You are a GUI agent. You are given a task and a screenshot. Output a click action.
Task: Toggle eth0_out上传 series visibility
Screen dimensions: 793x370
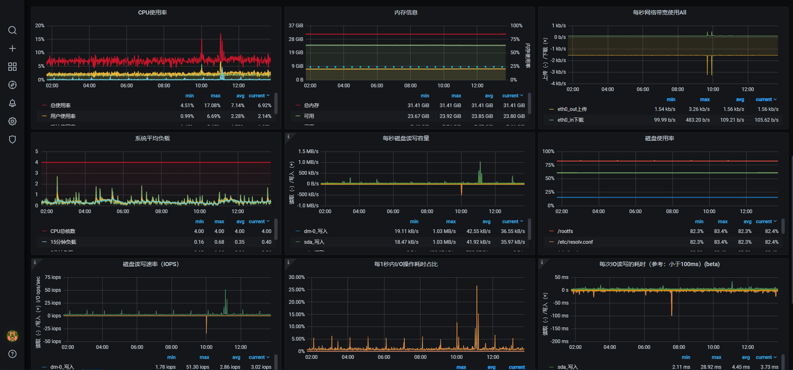pyautogui.click(x=572, y=109)
